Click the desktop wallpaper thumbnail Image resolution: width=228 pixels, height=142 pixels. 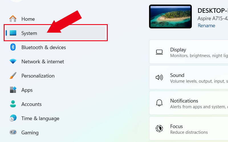click(170, 16)
